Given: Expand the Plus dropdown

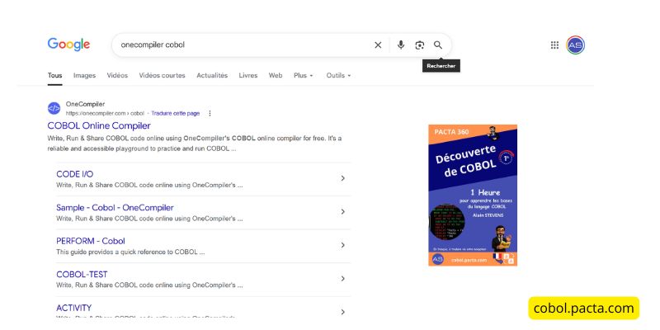Looking at the screenshot, I should pos(304,75).
